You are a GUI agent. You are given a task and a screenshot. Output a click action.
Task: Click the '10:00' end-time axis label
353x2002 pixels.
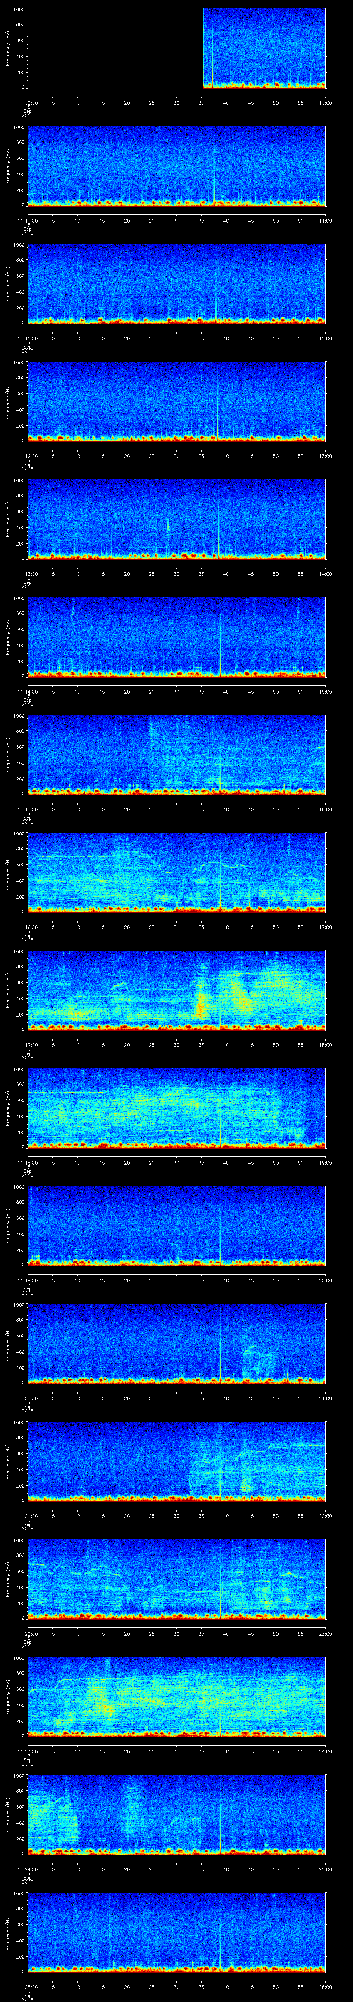click(x=325, y=102)
